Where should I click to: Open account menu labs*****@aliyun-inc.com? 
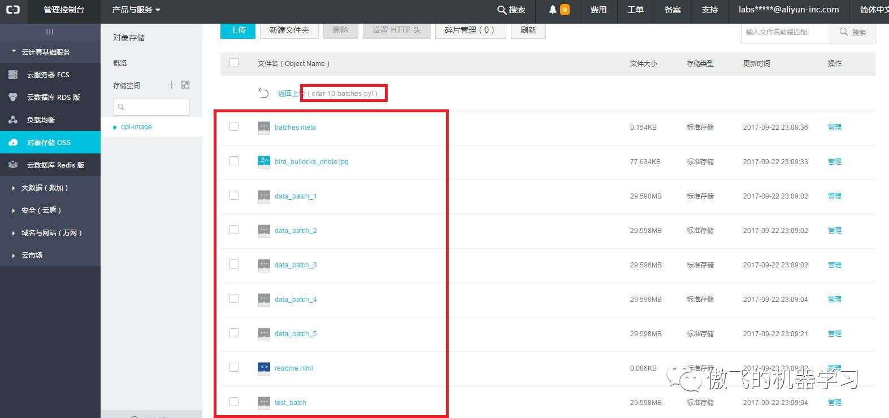click(789, 10)
